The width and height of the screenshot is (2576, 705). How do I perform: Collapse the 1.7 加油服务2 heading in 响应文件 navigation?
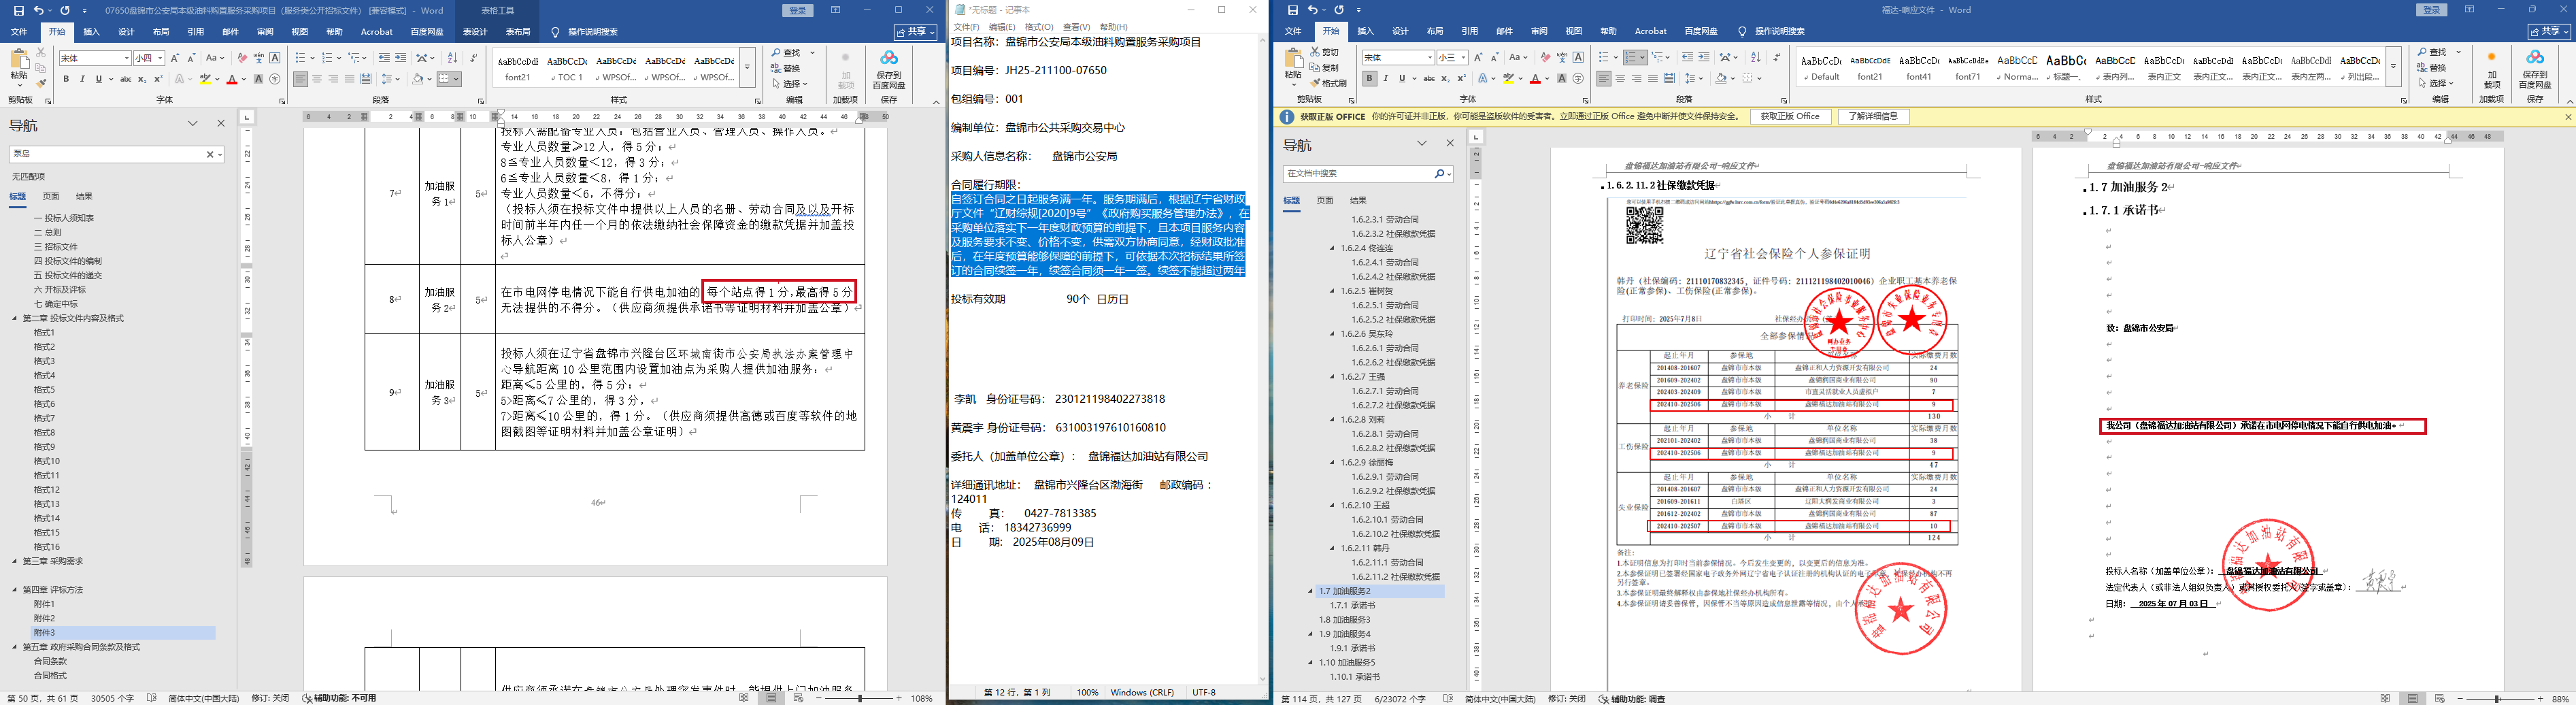(1310, 592)
